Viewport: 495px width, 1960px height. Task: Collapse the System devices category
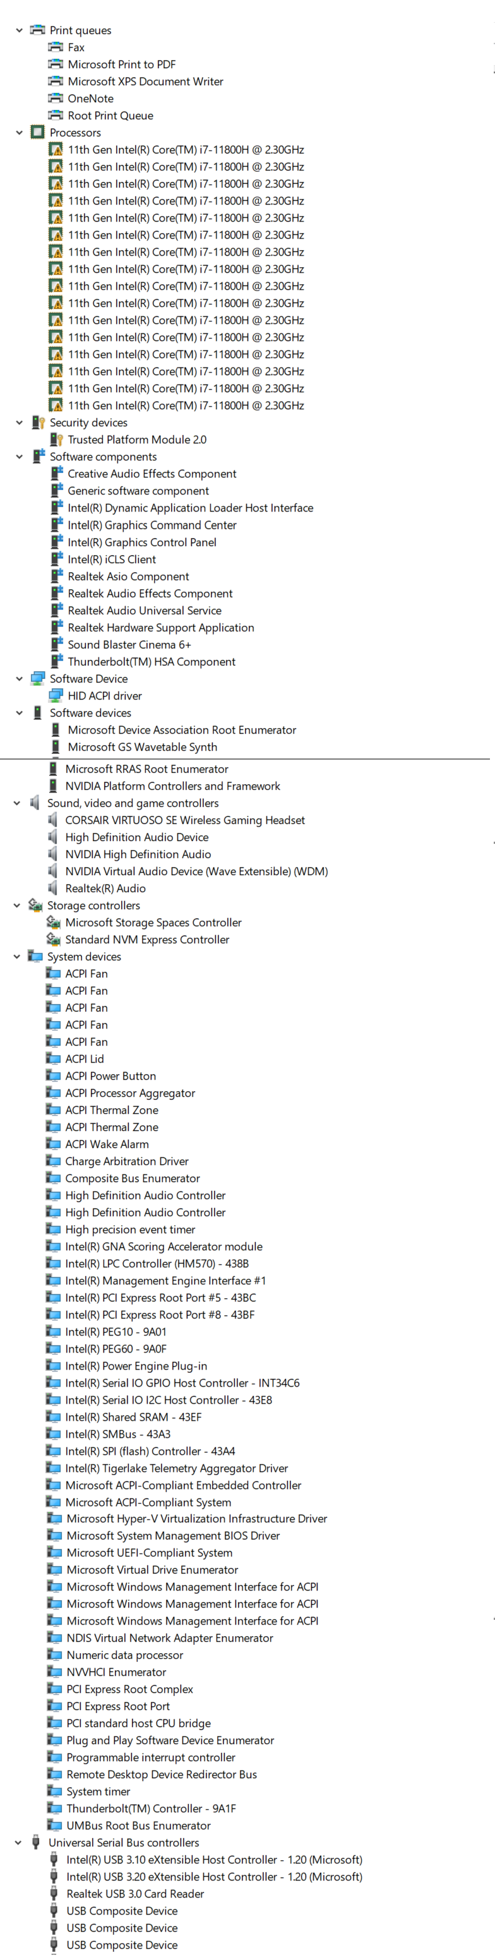click(x=16, y=957)
